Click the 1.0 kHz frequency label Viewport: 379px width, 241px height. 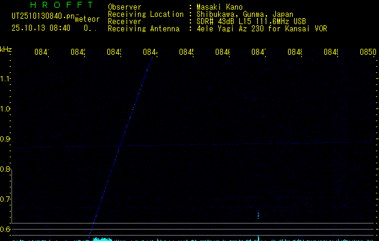pos(5,109)
